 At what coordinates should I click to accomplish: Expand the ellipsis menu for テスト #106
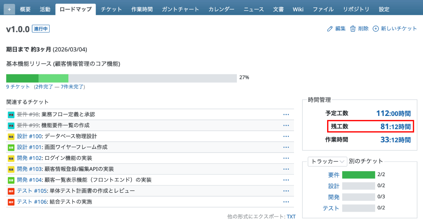point(286,202)
